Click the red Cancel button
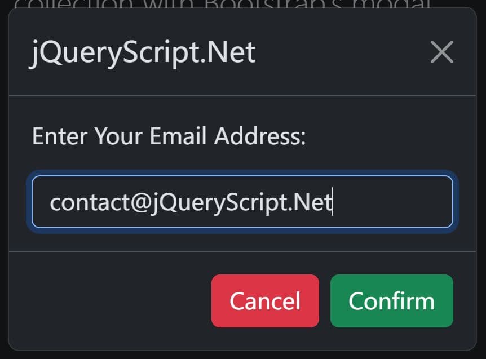Screen dimensions: 486x359 (265, 301)
